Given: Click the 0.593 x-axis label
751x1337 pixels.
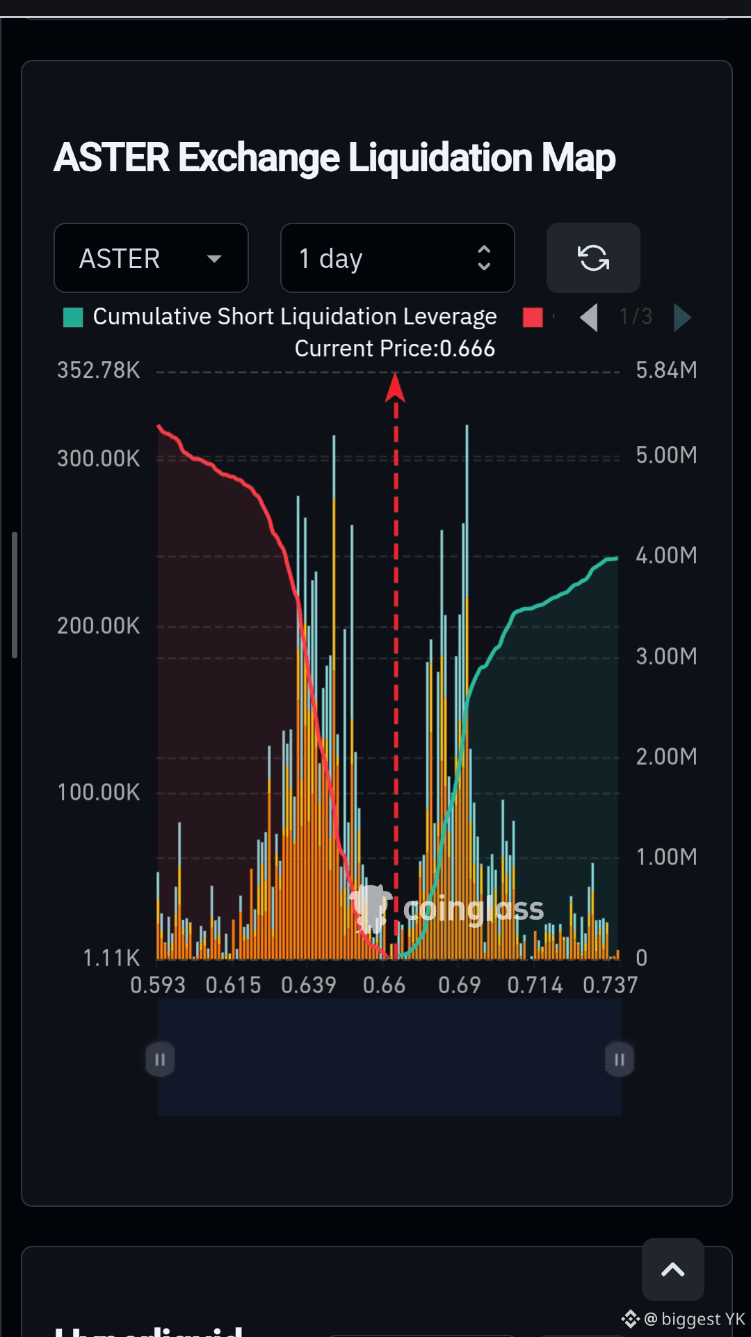Looking at the screenshot, I should point(158,985).
